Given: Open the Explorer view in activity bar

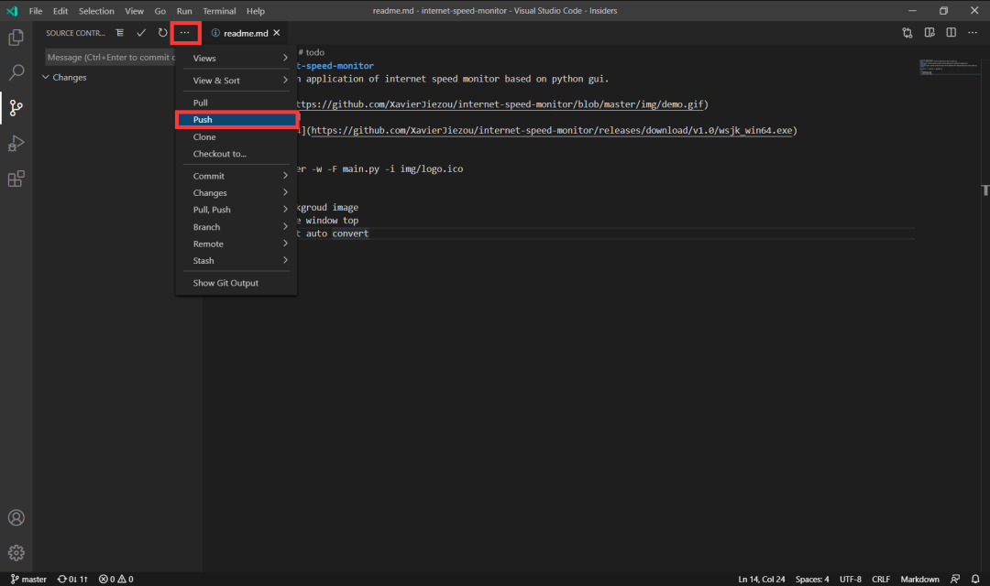Looking at the screenshot, I should tap(16, 38).
